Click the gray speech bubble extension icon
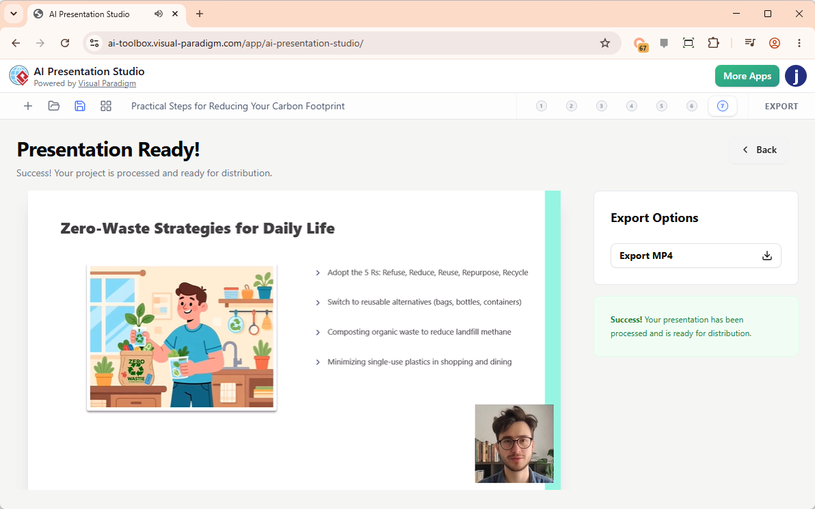 pos(664,43)
